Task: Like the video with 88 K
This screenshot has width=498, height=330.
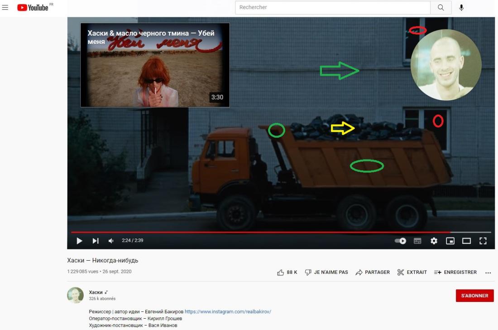Action: pos(287,272)
